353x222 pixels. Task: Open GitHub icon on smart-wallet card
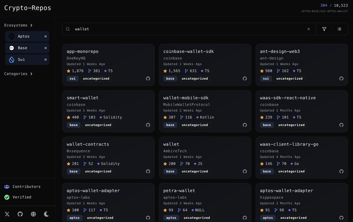(148, 125)
